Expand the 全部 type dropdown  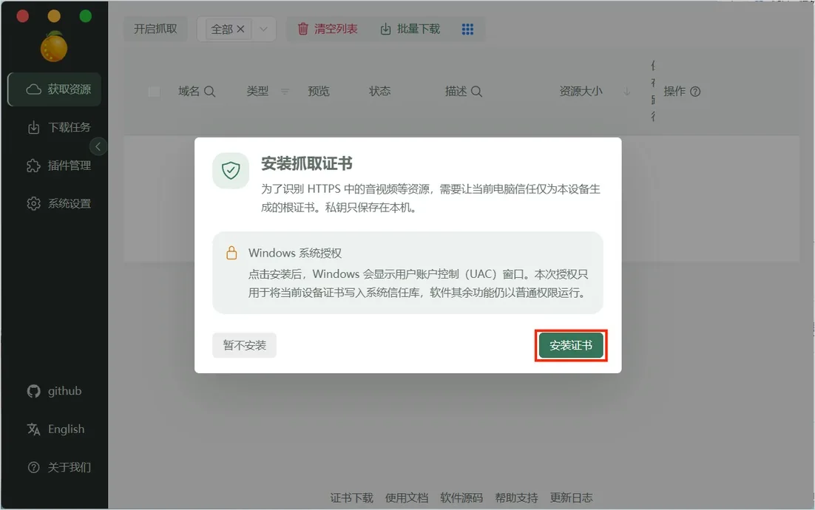pos(263,29)
